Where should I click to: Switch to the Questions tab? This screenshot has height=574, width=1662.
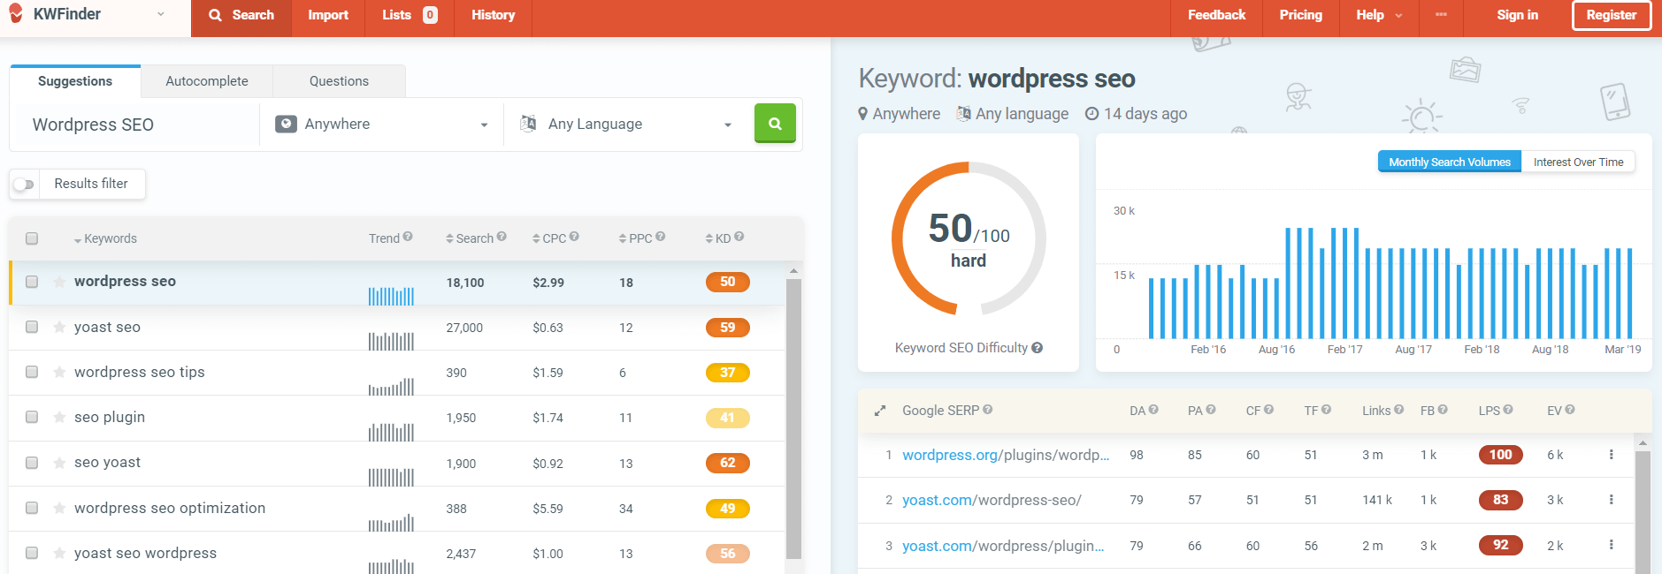(339, 81)
